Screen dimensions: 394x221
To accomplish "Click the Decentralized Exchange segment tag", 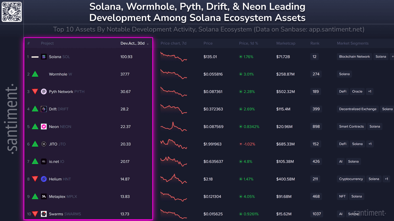I will [x=358, y=109].
